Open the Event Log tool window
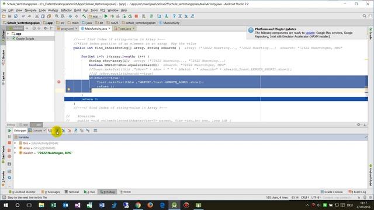Image resolution: width=374 pixels, height=210 pixels. tap(357, 192)
